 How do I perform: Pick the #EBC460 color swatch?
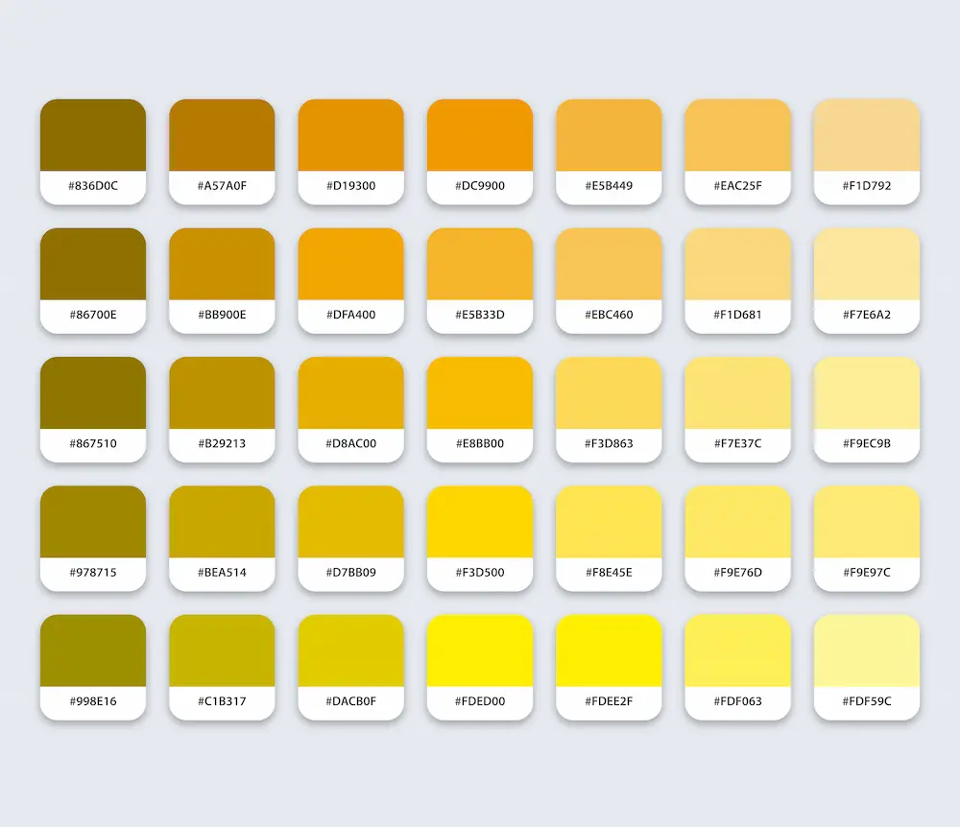(609, 264)
